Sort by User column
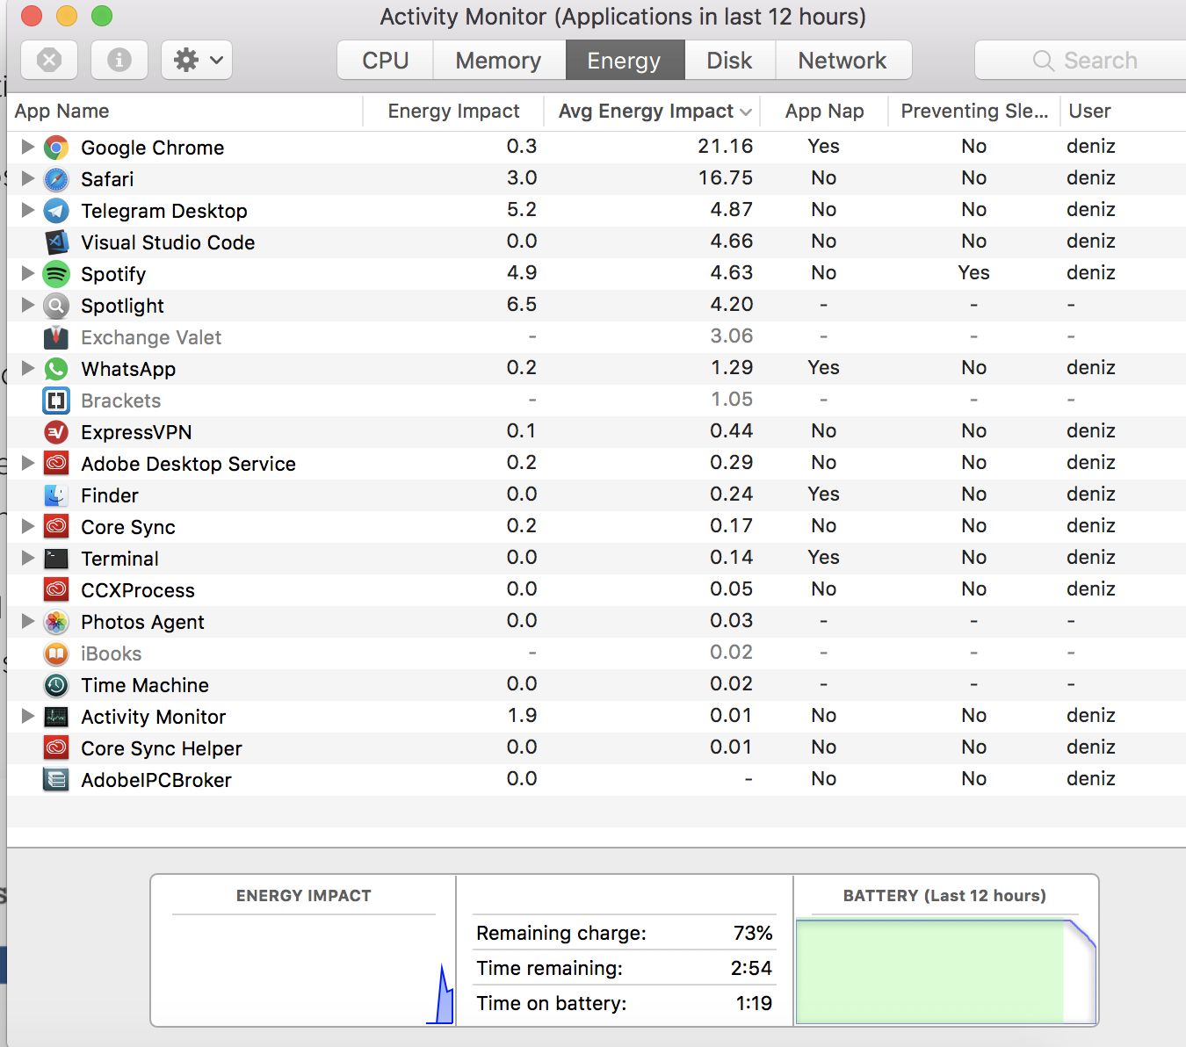 [1123, 112]
